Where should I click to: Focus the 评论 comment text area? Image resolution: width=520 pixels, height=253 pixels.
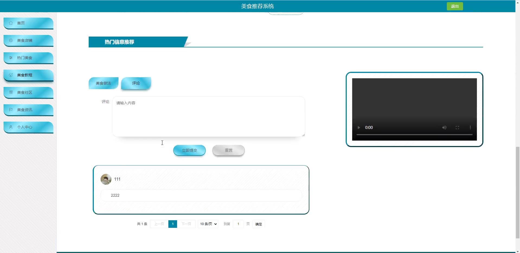tap(208, 116)
